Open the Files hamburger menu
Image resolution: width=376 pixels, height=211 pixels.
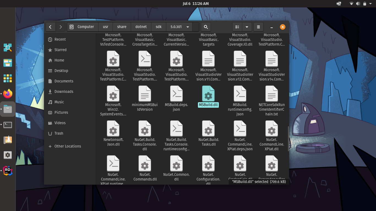tap(258, 27)
